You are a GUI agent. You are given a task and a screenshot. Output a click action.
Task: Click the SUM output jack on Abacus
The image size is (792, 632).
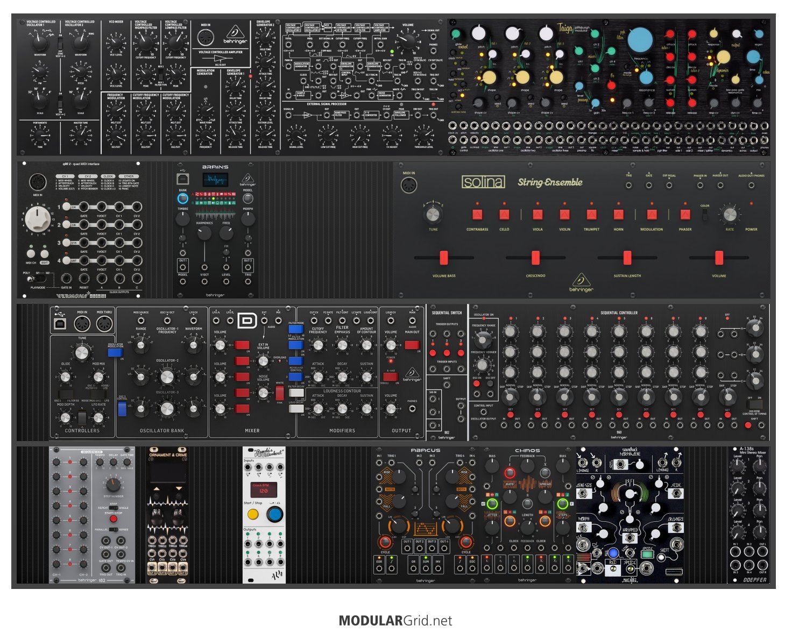click(426, 568)
